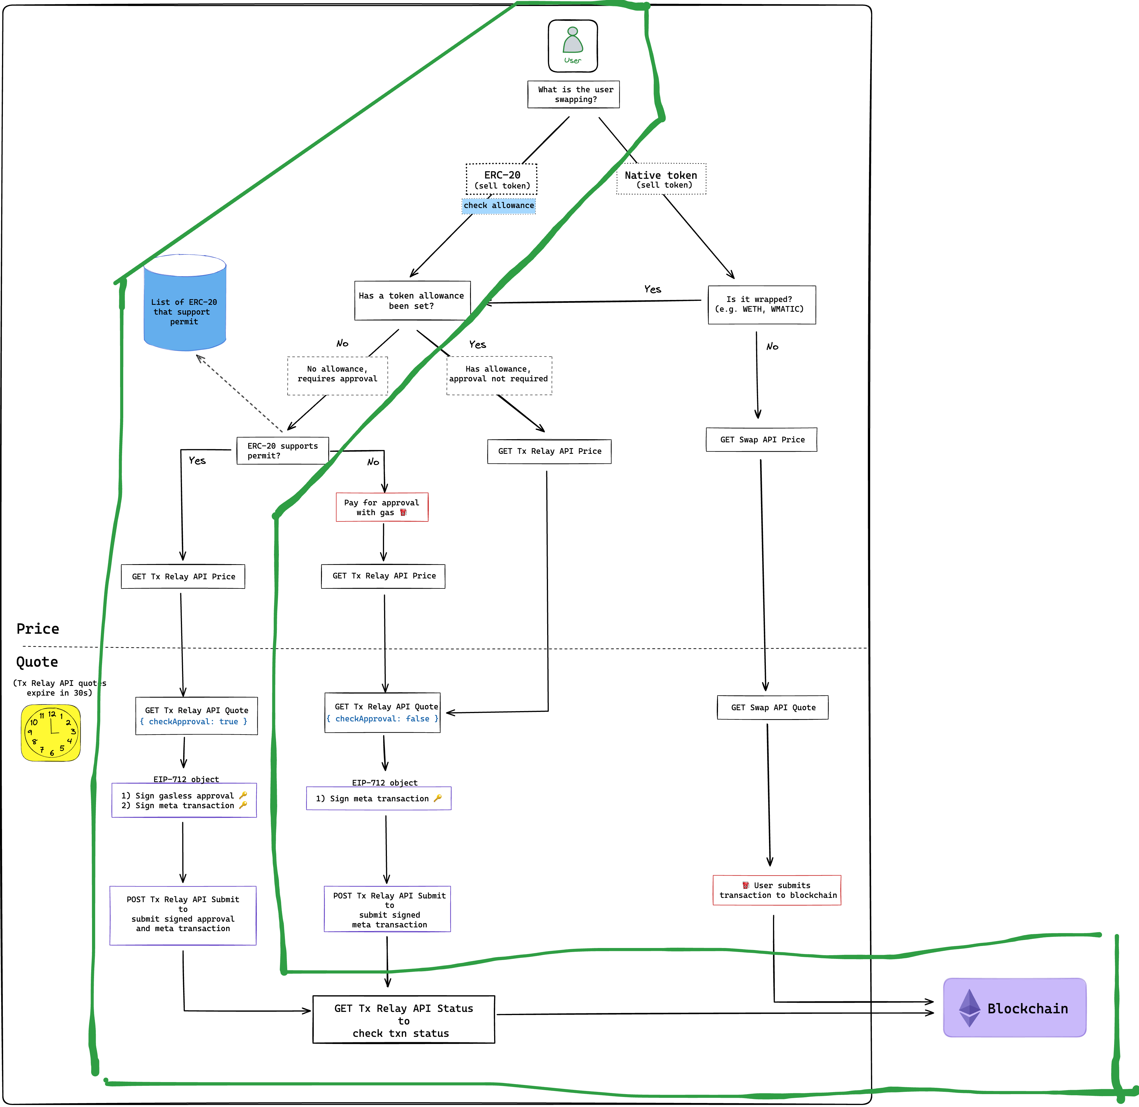The image size is (1139, 1107).
Task: Click the 'No' label beside ERC-20 supports permit
Action: pyautogui.click(x=373, y=462)
